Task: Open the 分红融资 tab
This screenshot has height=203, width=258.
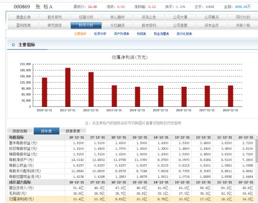Action: tap(118, 26)
